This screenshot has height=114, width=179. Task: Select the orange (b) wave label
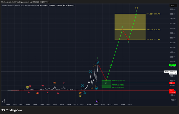pos(94,66)
